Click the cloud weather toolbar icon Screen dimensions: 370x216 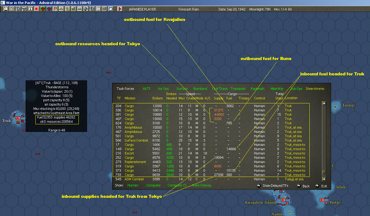[x=111, y=9]
